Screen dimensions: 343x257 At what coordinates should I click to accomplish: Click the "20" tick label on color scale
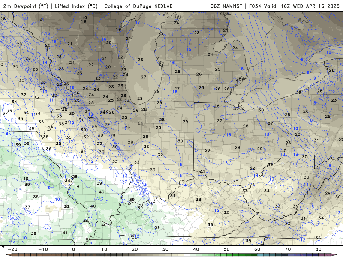point(135,249)
